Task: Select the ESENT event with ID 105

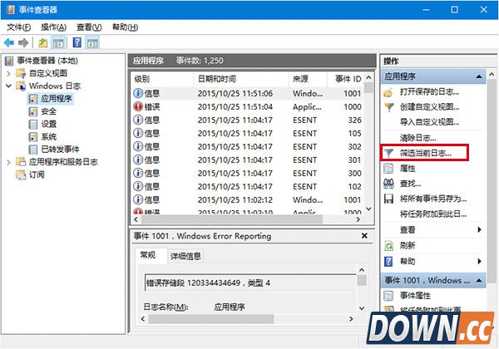Action: point(248,134)
